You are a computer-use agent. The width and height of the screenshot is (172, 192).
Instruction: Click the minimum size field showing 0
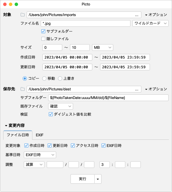52,48
